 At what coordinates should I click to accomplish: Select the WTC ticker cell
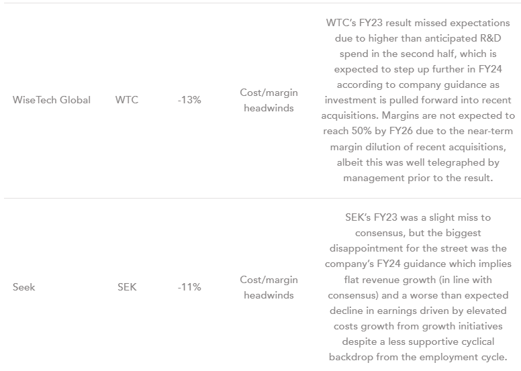[x=127, y=100]
